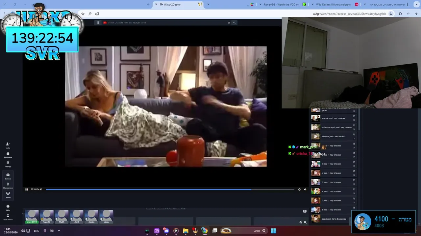Start Screen sharing from sidebar

[8, 195]
